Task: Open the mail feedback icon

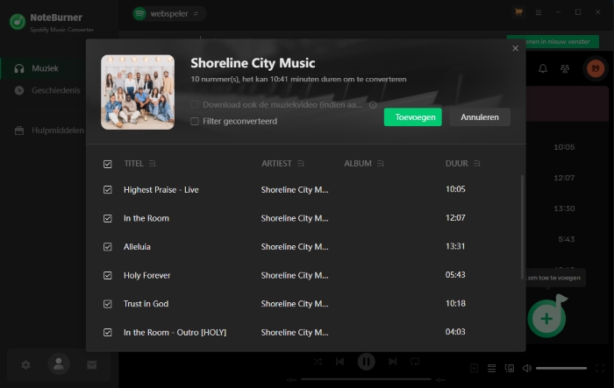Action: pos(91,365)
